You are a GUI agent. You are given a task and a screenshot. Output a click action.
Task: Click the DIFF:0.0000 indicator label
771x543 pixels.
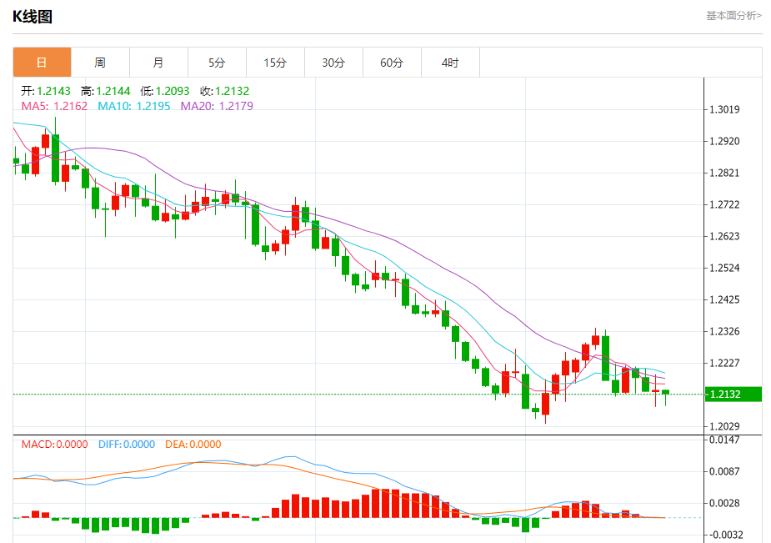(x=127, y=444)
